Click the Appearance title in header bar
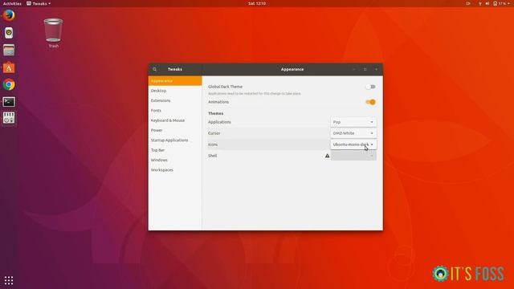 tap(292, 70)
